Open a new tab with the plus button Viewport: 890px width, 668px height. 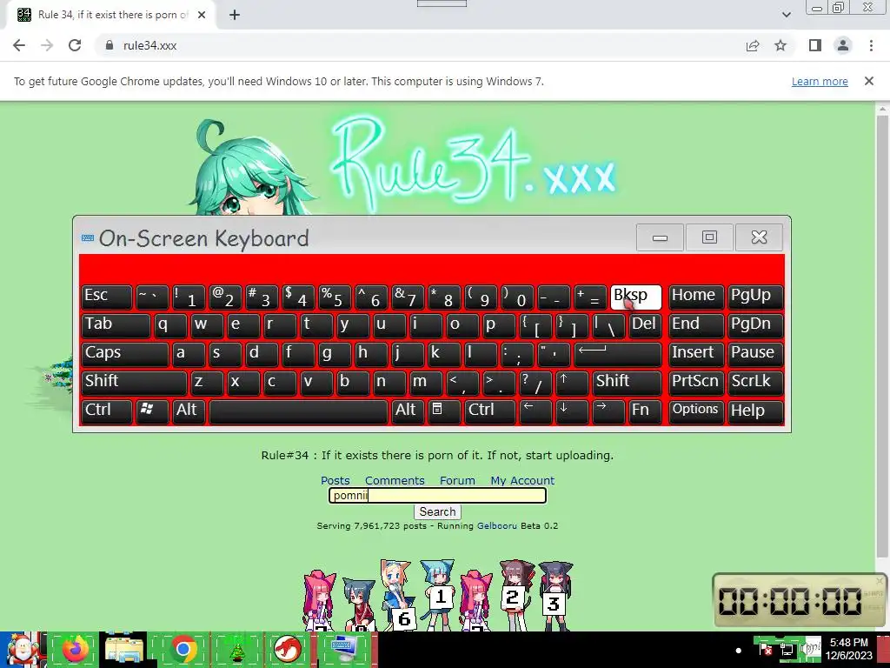235,15
